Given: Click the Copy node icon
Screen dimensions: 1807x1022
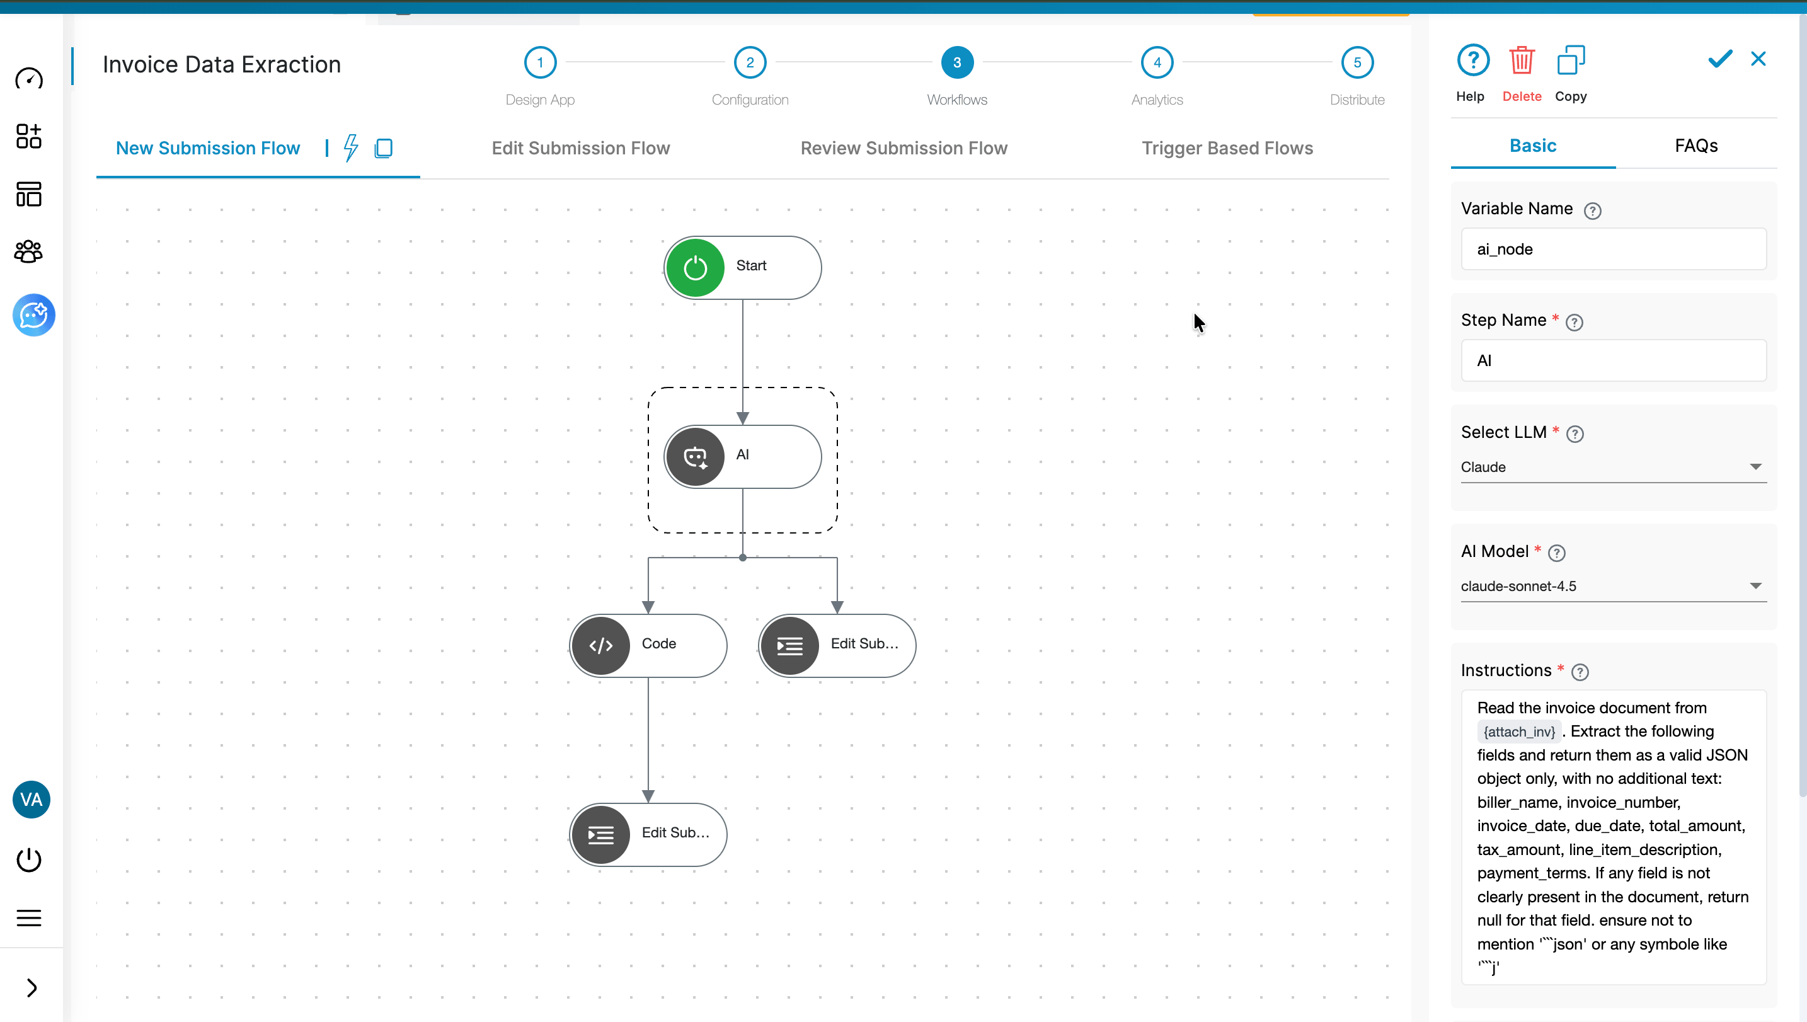Looking at the screenshot, I should click(x=1570, y=61).
